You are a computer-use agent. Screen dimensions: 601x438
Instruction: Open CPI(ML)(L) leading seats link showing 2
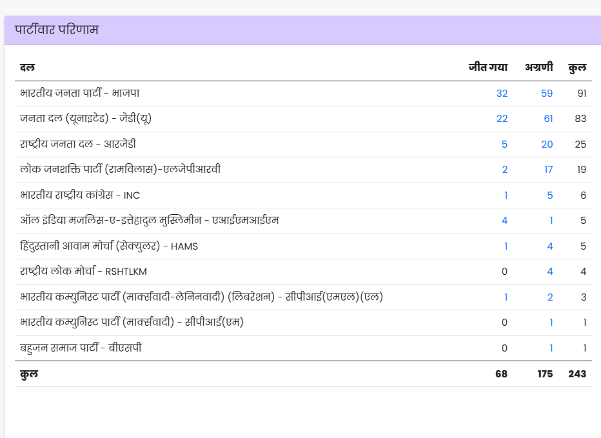[x=550, y=297]
